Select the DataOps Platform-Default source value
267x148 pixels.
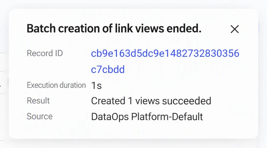147,117
